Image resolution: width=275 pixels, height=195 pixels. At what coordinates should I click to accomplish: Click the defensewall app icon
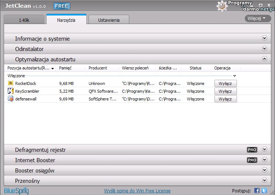tap(11, 99)
